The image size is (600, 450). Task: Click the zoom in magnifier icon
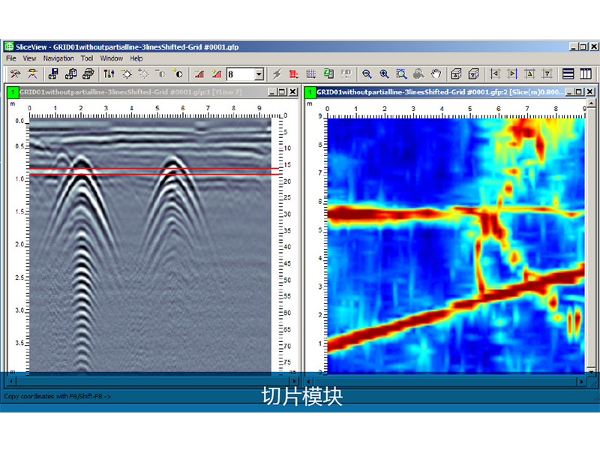(384, 73)
